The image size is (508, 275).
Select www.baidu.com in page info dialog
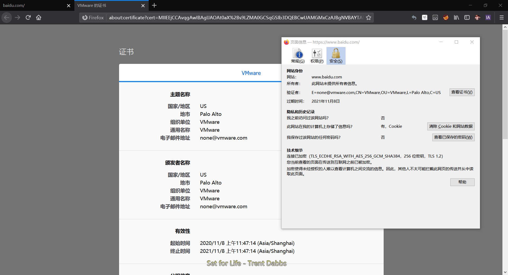[x=327, y=77]
